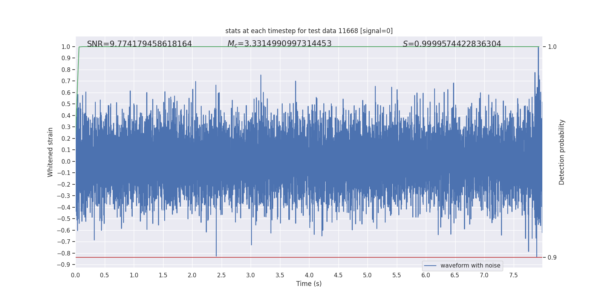This screenshot has height=301, width=603.
Task: Click the 0.8 tick on the strain axis
Action: click(x=66, y=70)
